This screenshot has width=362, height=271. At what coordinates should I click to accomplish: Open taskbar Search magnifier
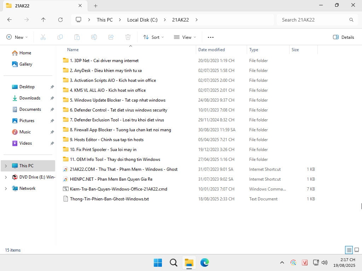click(x=173, y=263)
